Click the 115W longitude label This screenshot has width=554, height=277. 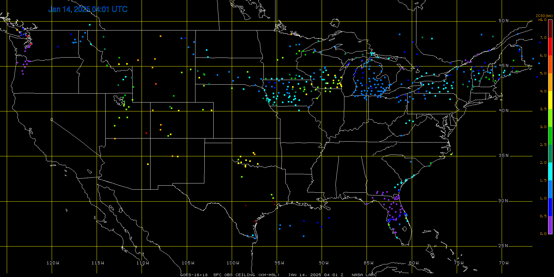(98, 263)
